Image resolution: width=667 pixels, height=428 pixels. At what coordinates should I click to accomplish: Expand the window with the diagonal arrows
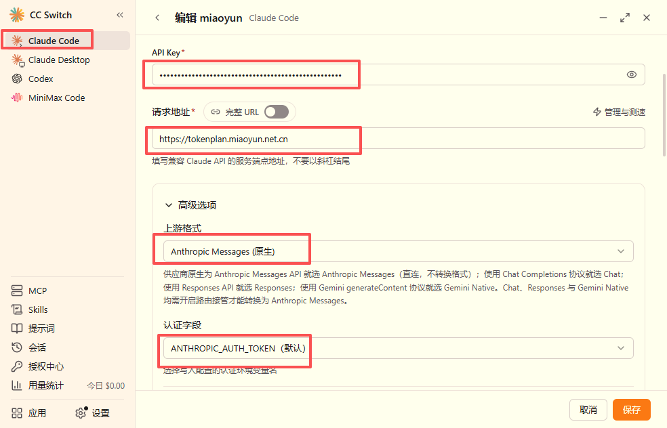[625, 18]
